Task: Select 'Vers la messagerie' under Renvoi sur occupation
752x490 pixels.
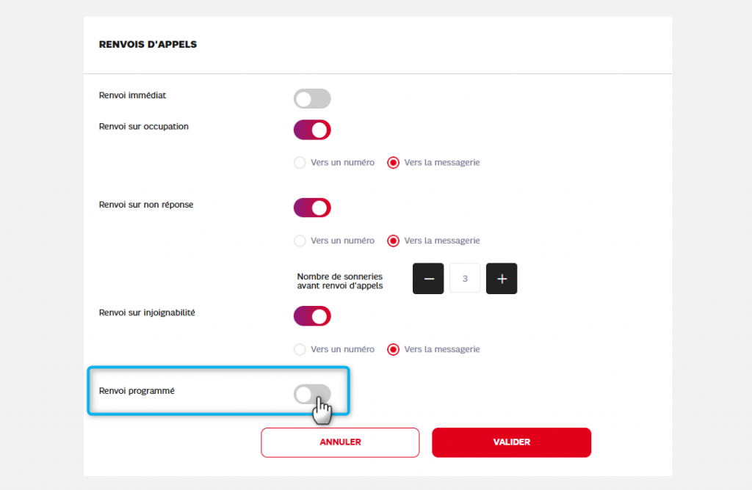Action: (x=394, y=163)
